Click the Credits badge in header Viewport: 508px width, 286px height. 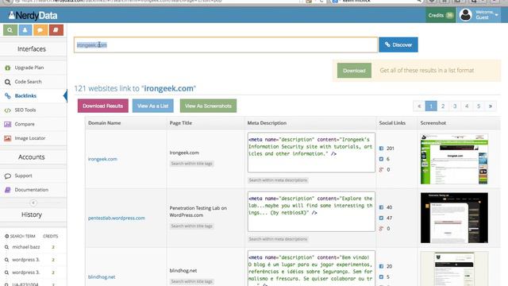pyautogui.click(x=441, y=15)
